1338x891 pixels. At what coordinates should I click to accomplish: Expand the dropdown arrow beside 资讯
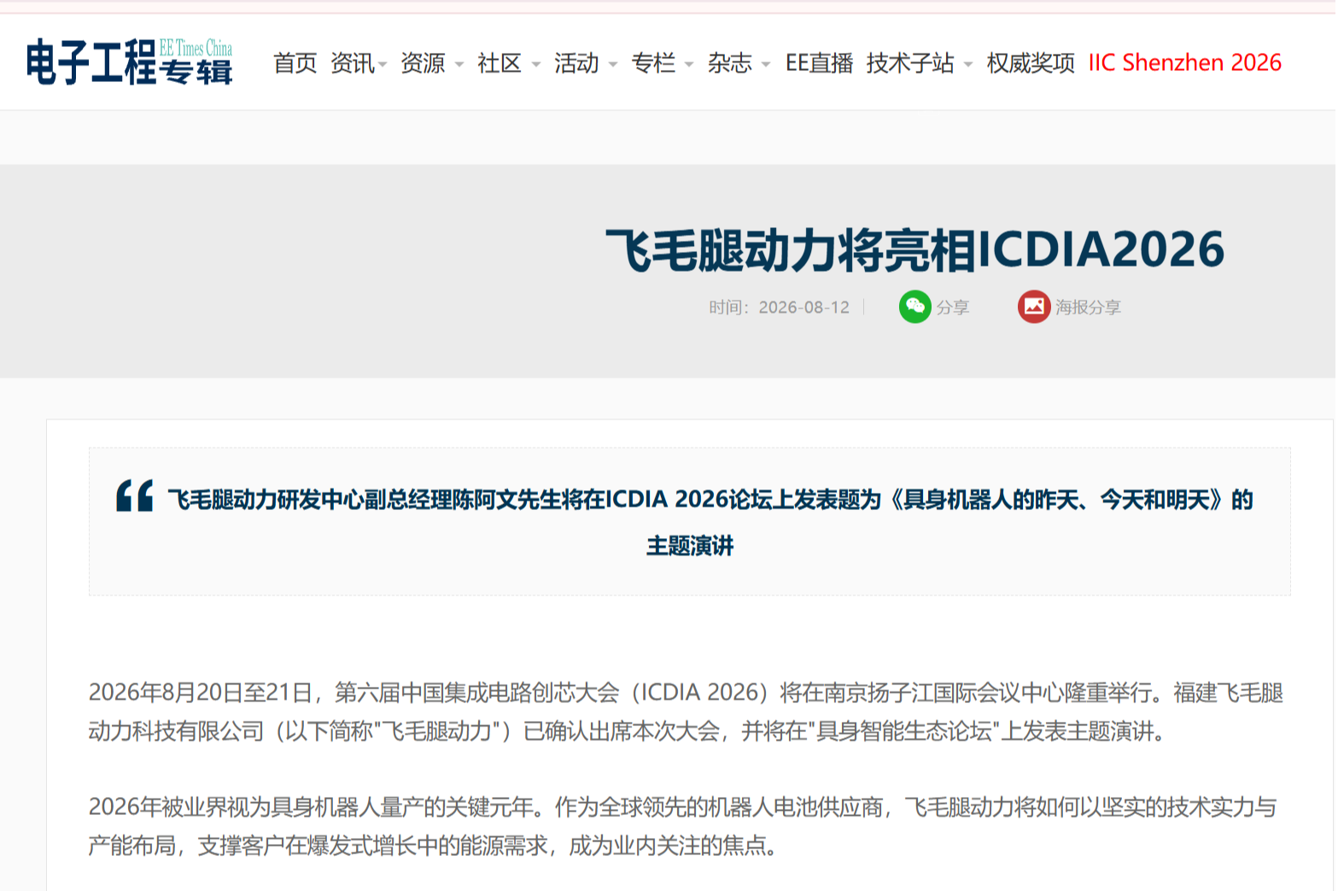tap(383, 64)
